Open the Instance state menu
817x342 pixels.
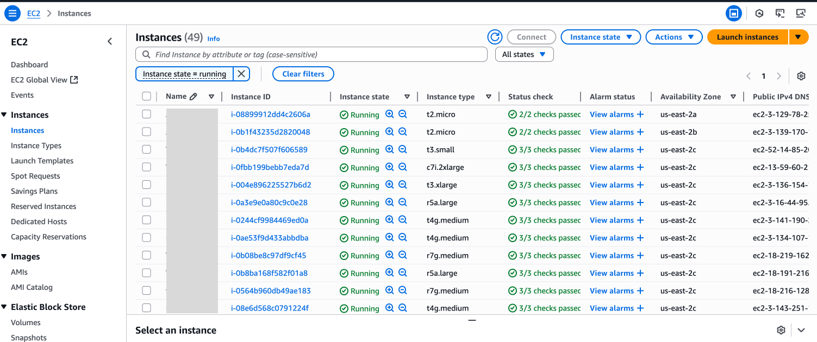point(601,37)
